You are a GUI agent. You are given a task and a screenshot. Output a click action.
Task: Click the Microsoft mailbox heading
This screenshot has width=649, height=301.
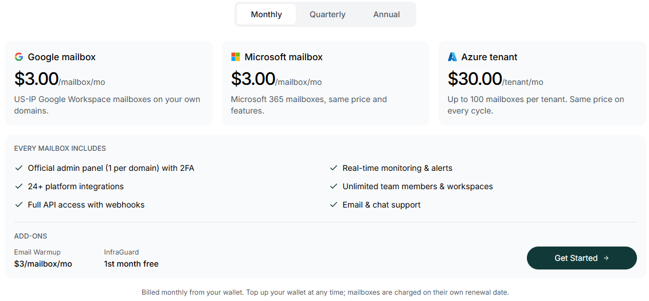pyautogui.click(x=284, y=57)
